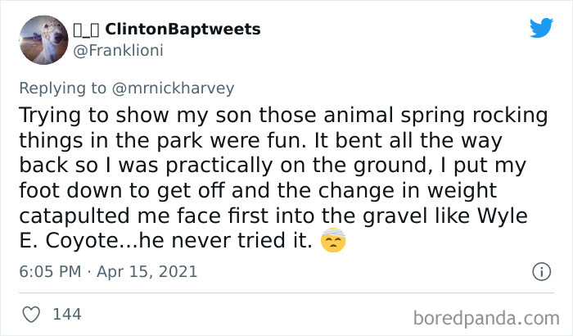Like the tweet with the heart icon

(x=31, y=314)
